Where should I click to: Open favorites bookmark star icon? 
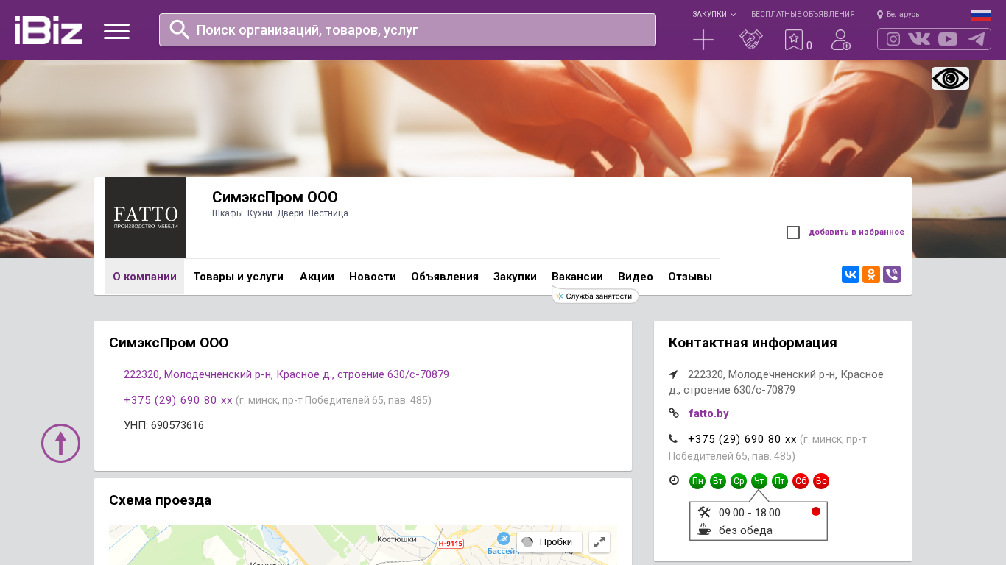pyautogui.click(x=793, y=40)
